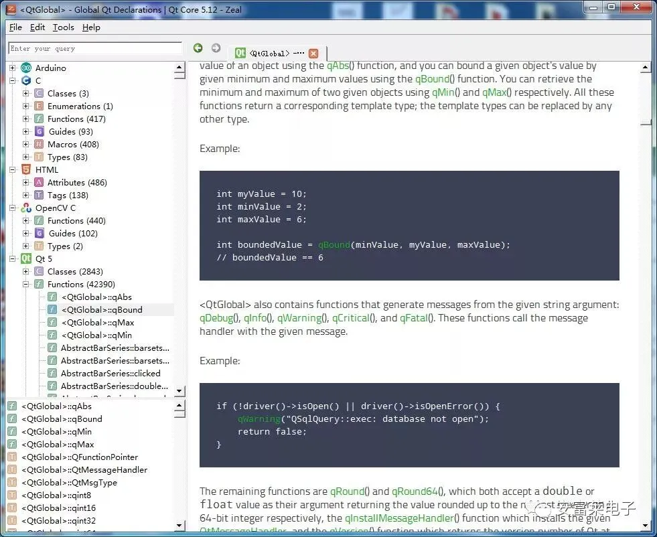Click the C Macros (408) icon
Viewport: 657px width, 537px height.
39,144
